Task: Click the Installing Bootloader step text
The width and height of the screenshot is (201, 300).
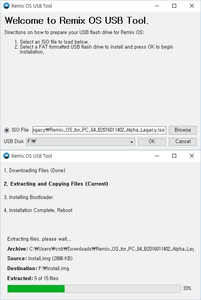Action: [x=28, y=197]
